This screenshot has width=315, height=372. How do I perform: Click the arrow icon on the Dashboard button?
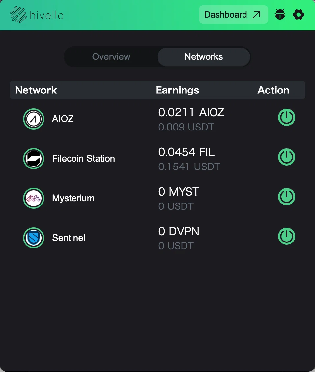point(257,15)
